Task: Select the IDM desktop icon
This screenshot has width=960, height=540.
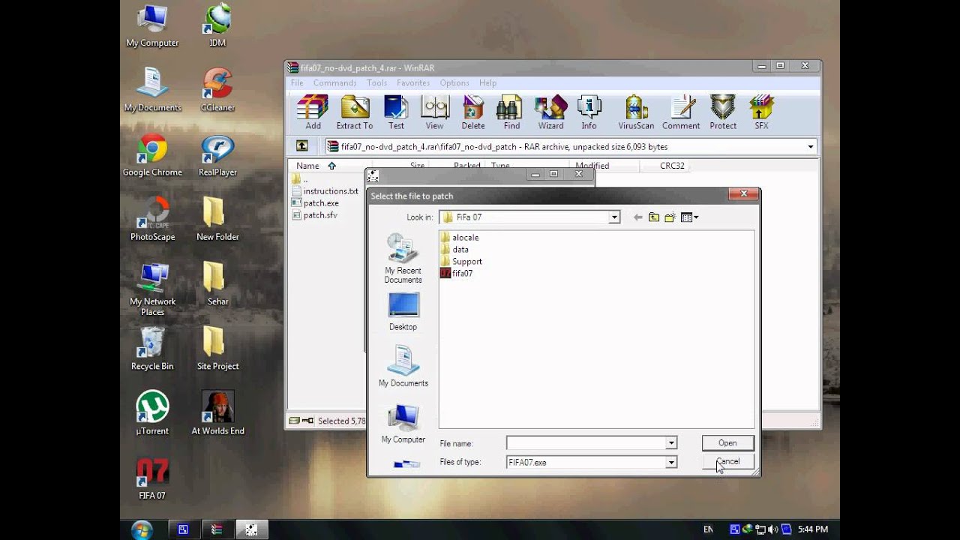Action: tap(217, 27)
